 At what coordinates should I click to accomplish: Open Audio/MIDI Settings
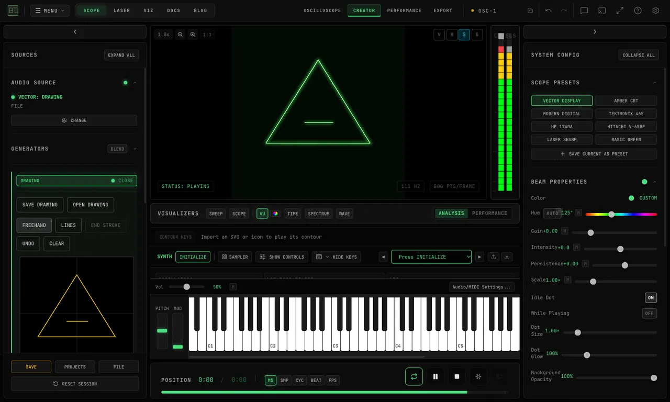pos(482,287)
